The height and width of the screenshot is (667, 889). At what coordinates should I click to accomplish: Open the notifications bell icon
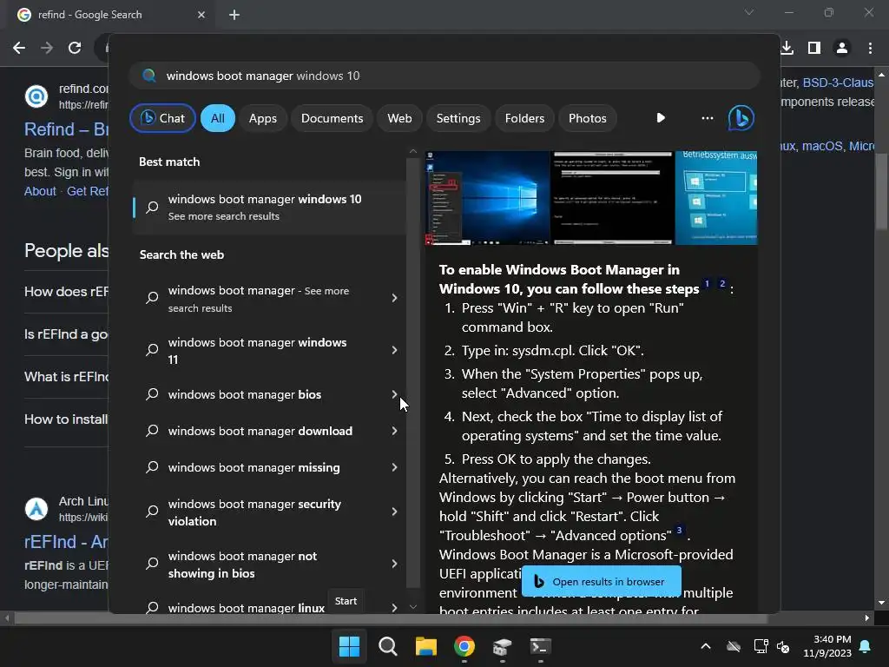[x=866, y=646]
